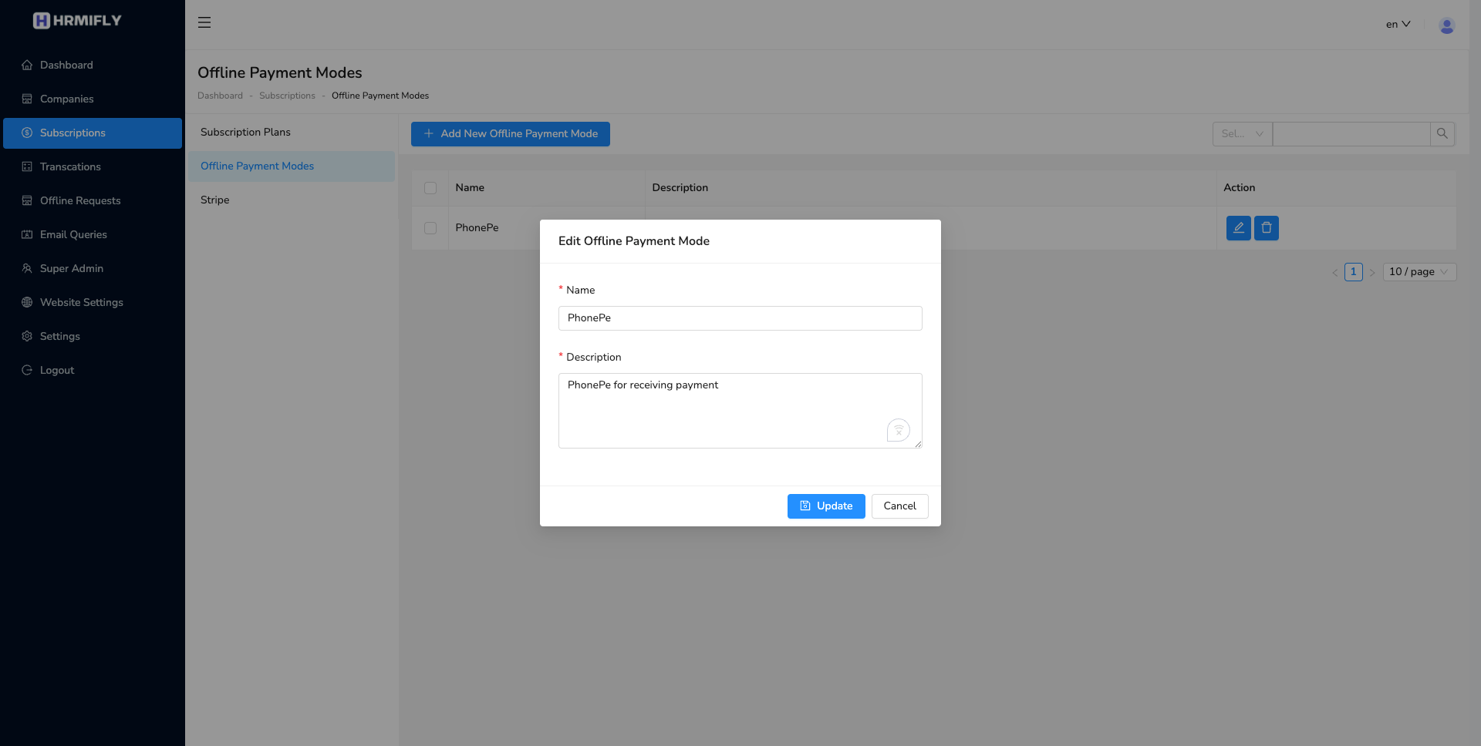Open Offline Requests menu item
This screenshot has height=746, width=1481.
click(93, 200)
